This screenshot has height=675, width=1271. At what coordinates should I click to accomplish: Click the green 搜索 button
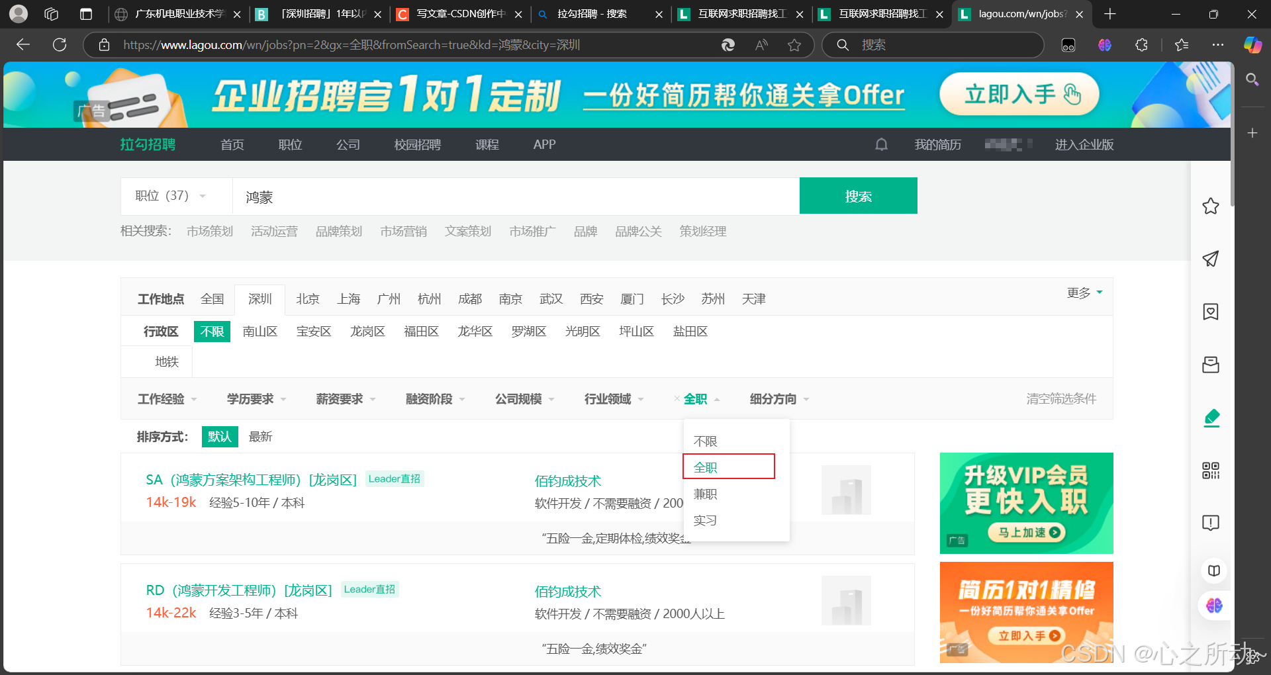coord(858,196)
